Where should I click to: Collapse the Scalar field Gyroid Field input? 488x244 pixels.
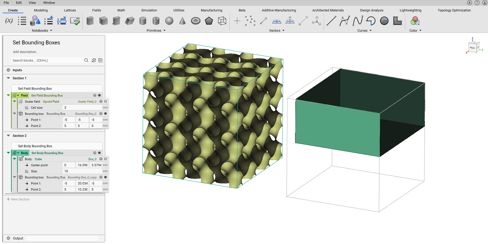coord(14,101)
